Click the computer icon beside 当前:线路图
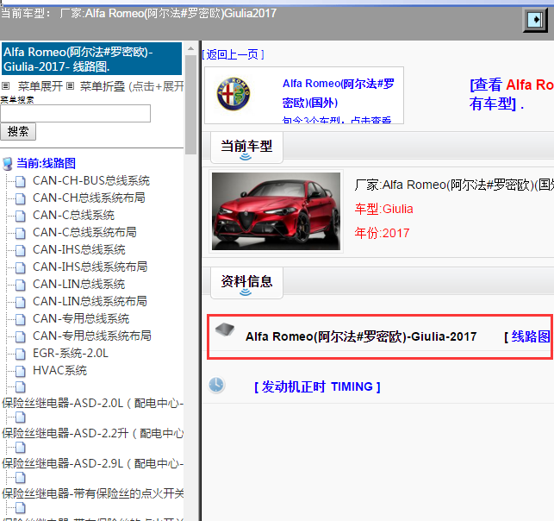 coord(8,164)
